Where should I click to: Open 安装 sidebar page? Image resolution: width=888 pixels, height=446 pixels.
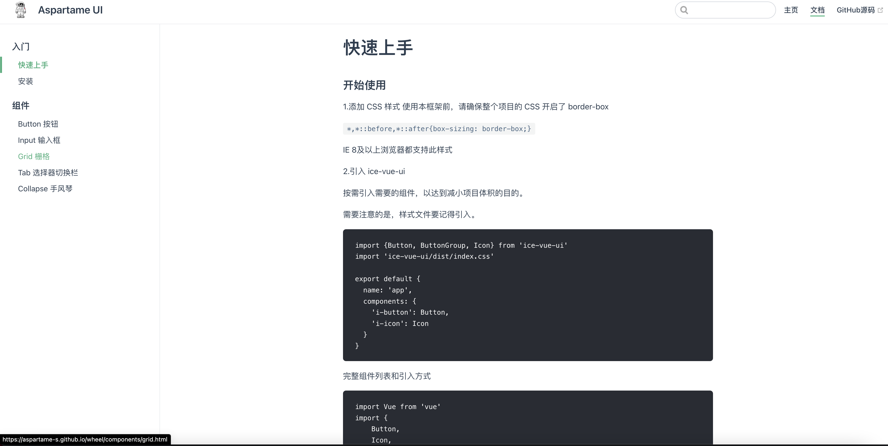point(25,81)
